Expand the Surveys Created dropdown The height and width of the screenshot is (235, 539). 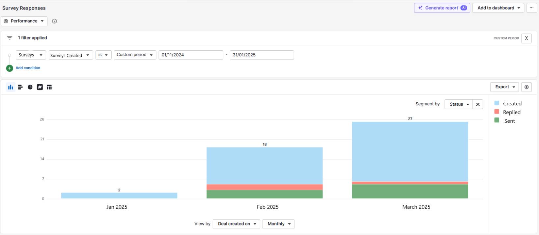tap(71, 55)
